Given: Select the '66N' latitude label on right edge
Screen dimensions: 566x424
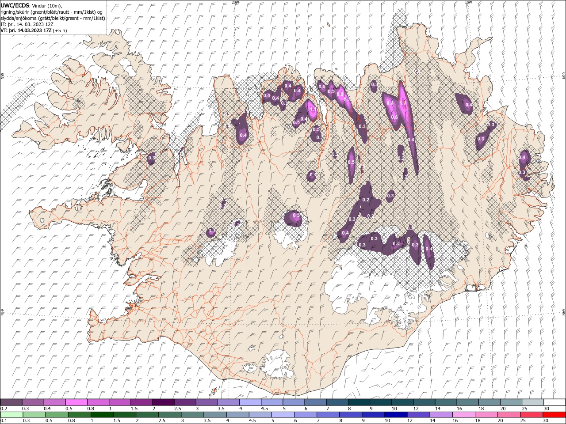Looking at the screenshot, I should (564, 76).
